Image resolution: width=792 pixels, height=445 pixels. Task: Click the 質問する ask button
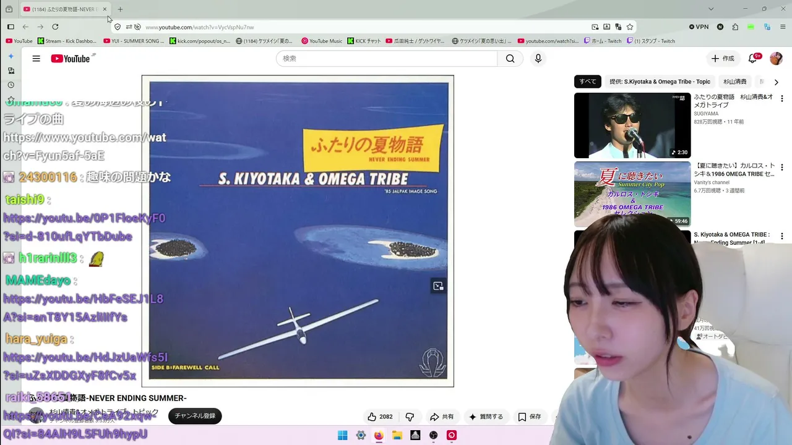click(486, 417)
